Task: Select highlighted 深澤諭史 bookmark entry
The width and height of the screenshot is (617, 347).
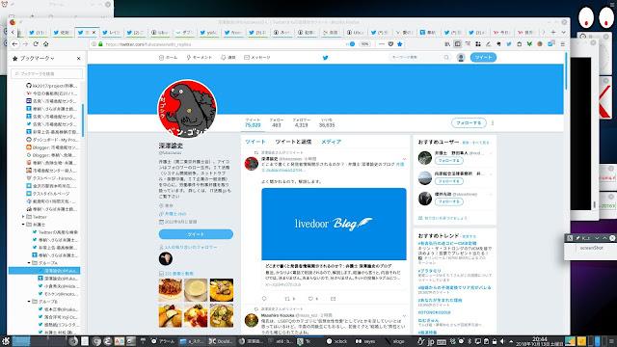Action: pyautogui.click(x=44, y=271)
